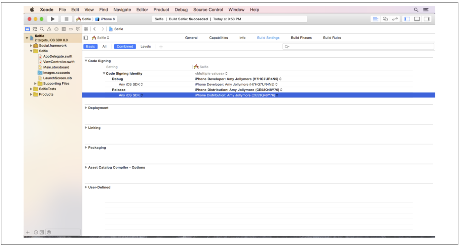The width and height of the screenshot is (460, 246).
Task: Collapse the Code Signing section
Action: (x=86, y=61)
